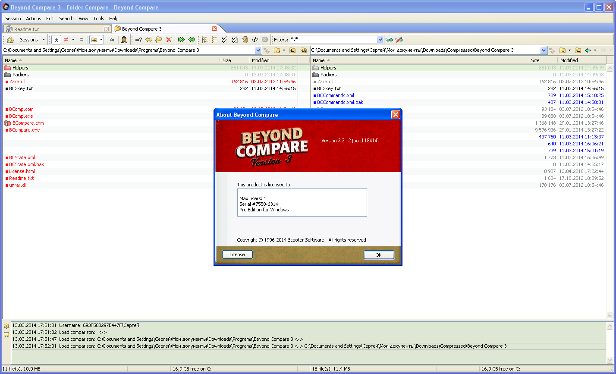Open the Tools menu

click(99, 19)
